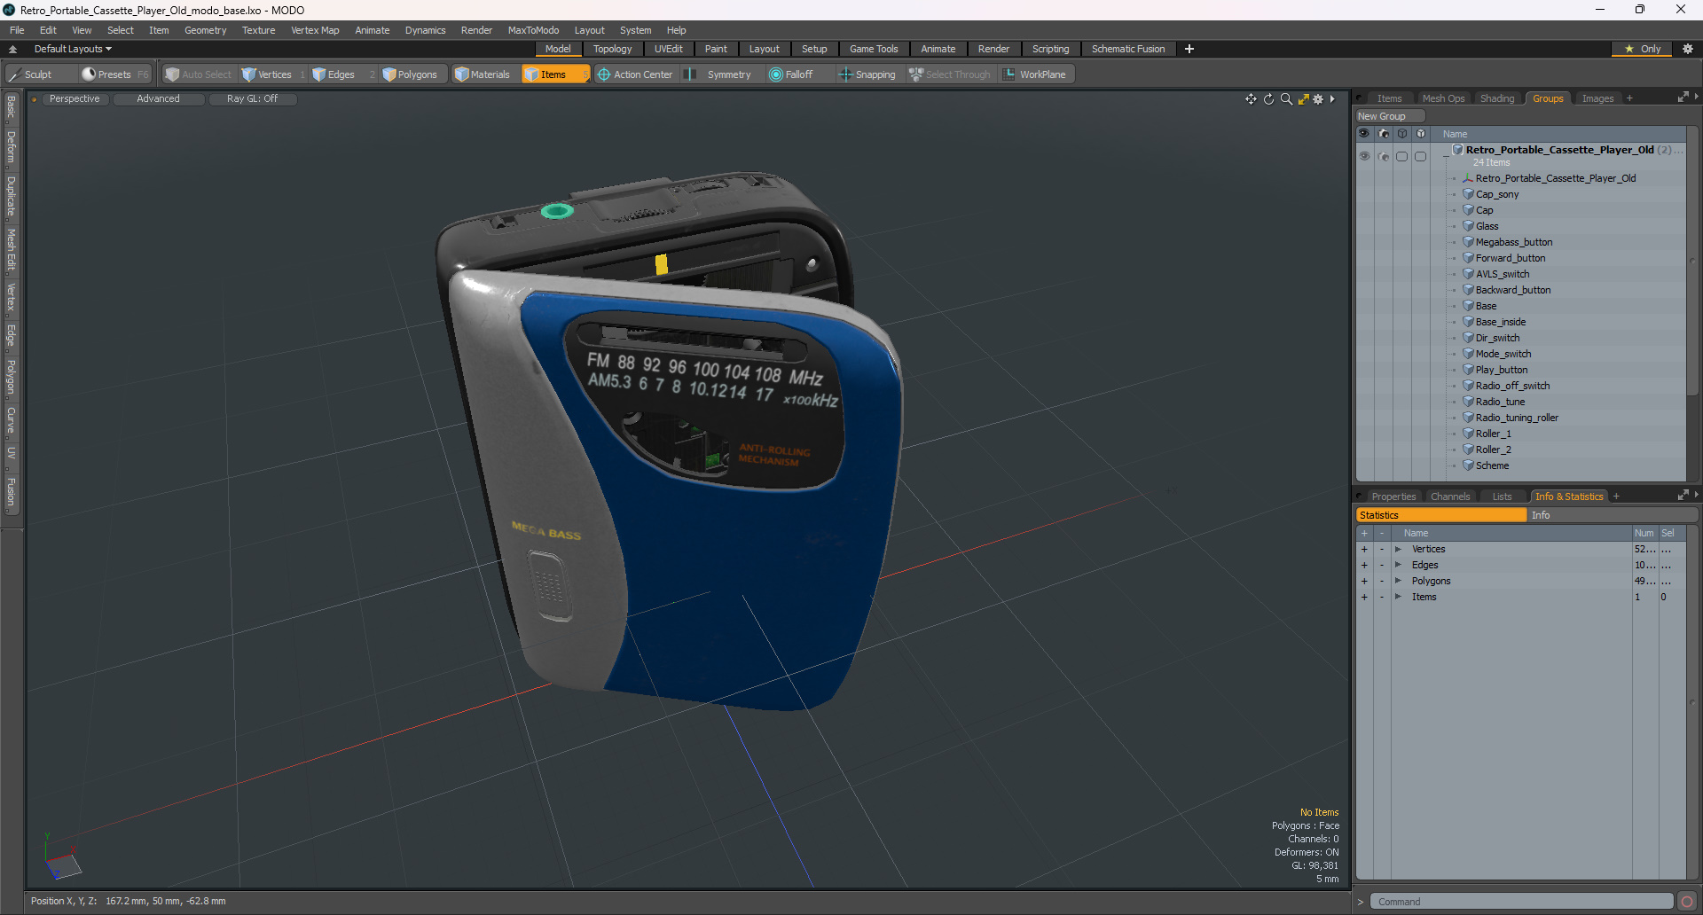Expand the Polygons statistics row
The image size is (1703, 915).
tap(1398, 581)
